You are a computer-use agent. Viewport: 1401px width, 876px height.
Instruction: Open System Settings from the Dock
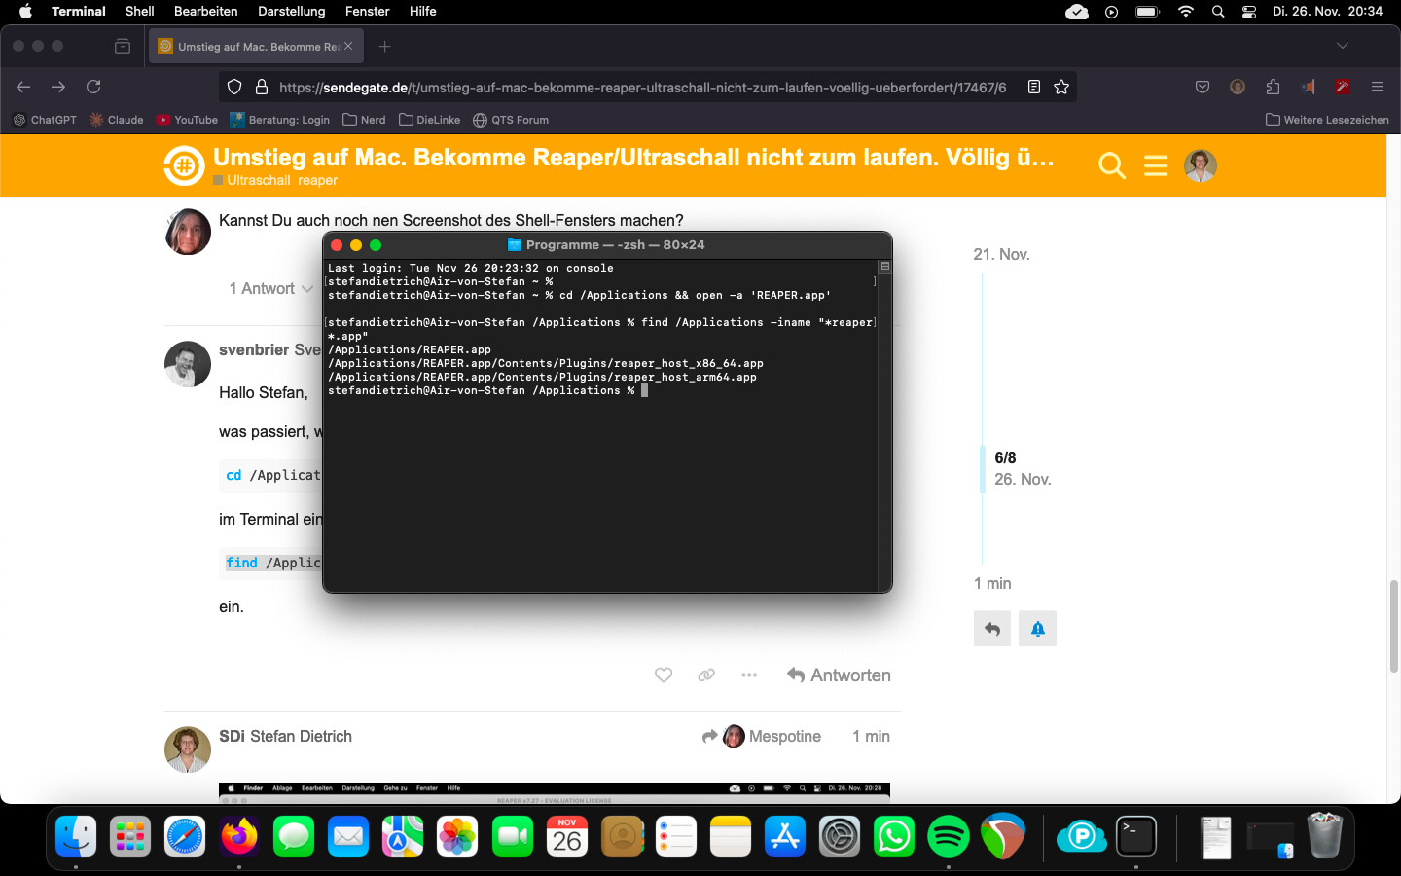point(840,836)
